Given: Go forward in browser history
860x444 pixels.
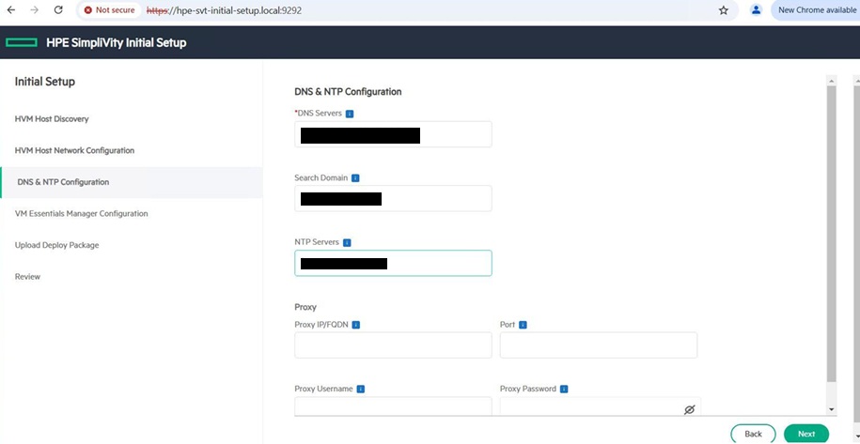Looking at the screenshot, I should coord(35,9).
